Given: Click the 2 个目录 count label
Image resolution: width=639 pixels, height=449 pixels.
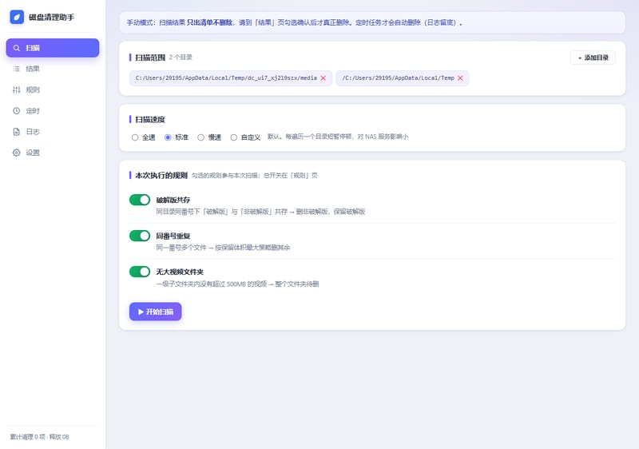Looking at the screenshot, I should pos(181,58).
